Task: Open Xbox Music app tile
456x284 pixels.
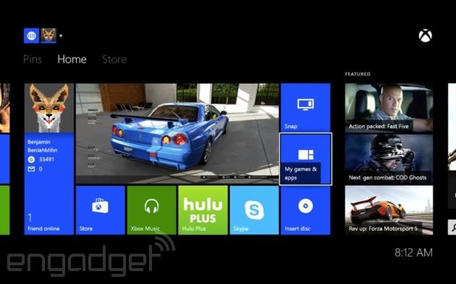Action: [x=151, y=210]
